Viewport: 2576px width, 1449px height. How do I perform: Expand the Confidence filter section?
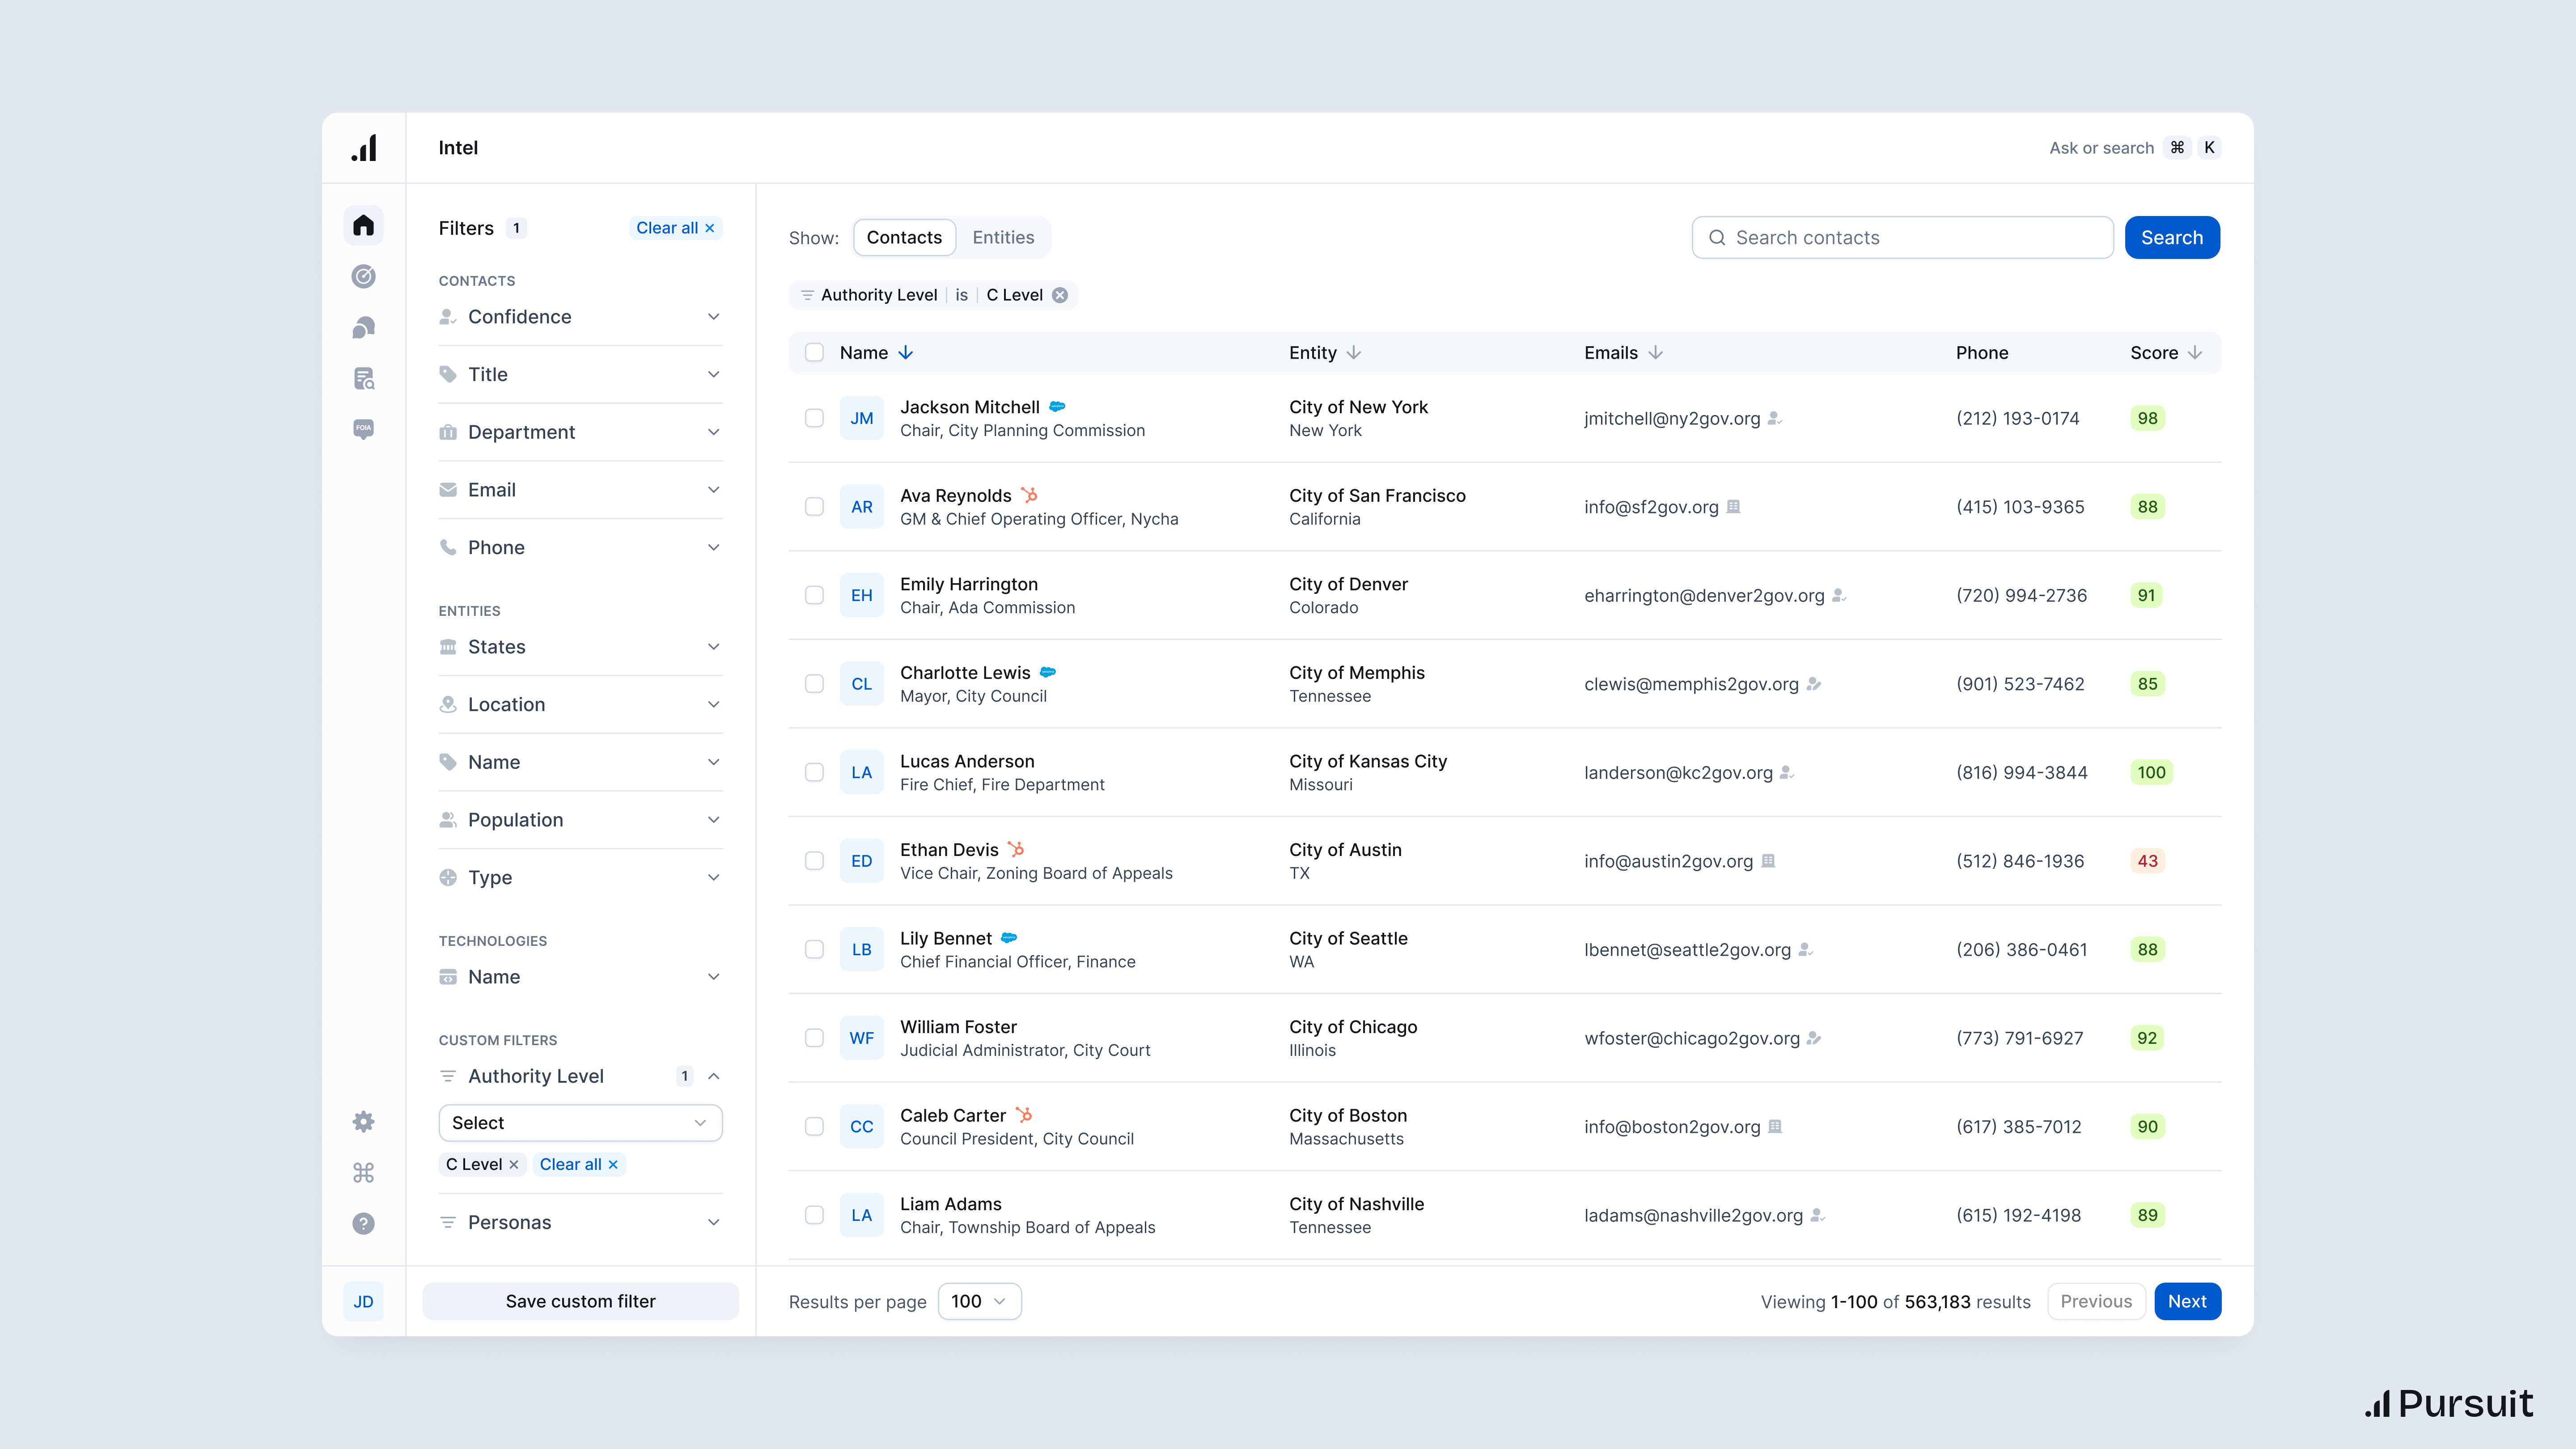click(x=580, y=317)
